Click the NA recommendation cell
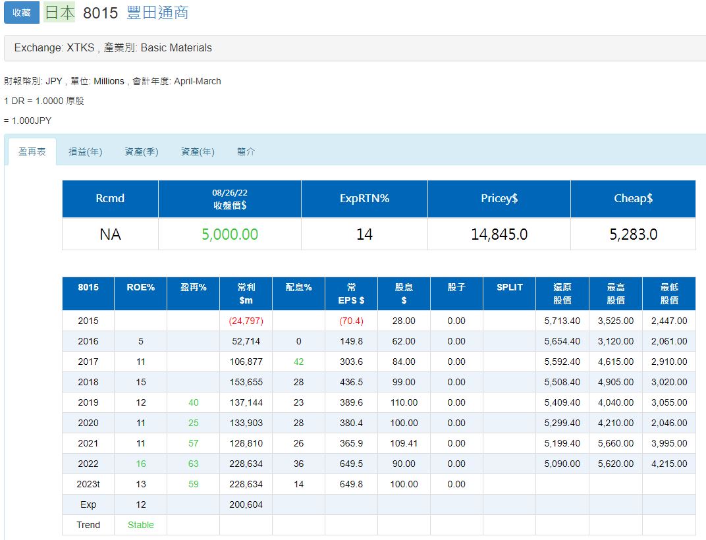The image size is (706, 540). (111, 234)
